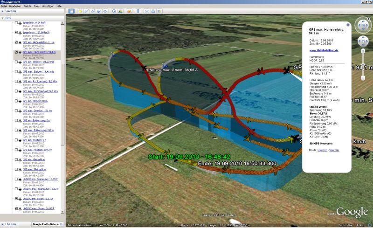Check the 'Speed min. 0,04 km/h' checkbox
The image size is (373, 228).
click(17, 22)
